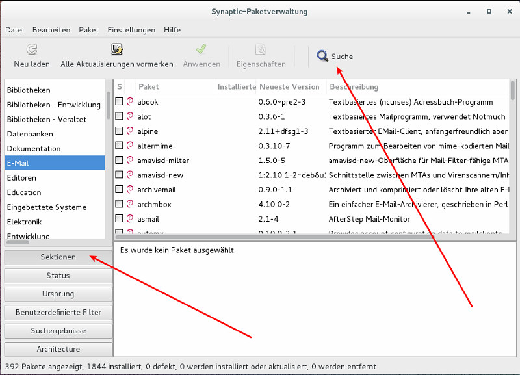Open the Einstellungen menu

(131, 30)
